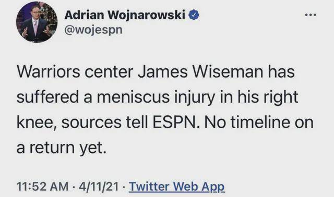Click the 11:52 AM timestamp

pos(43,187)
